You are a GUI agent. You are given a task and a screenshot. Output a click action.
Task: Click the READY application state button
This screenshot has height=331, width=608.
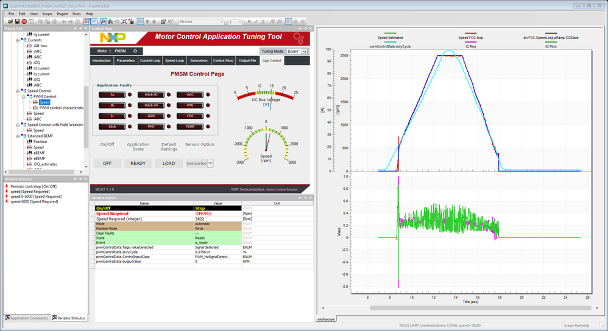[x=138, y=164]
